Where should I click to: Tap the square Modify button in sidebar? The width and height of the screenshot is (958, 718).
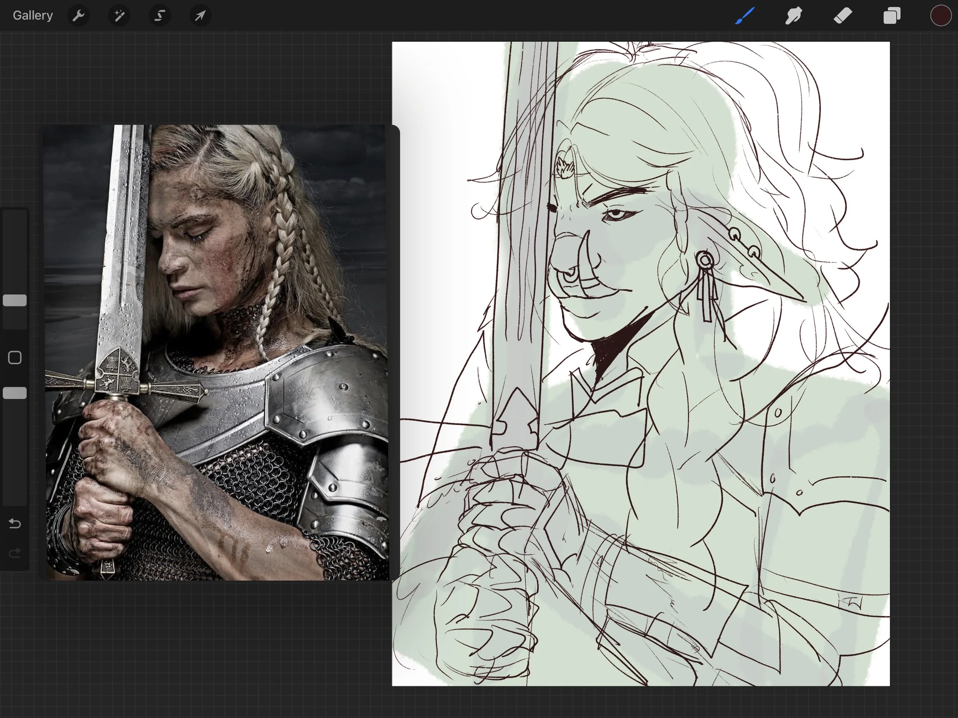(15, 358)
